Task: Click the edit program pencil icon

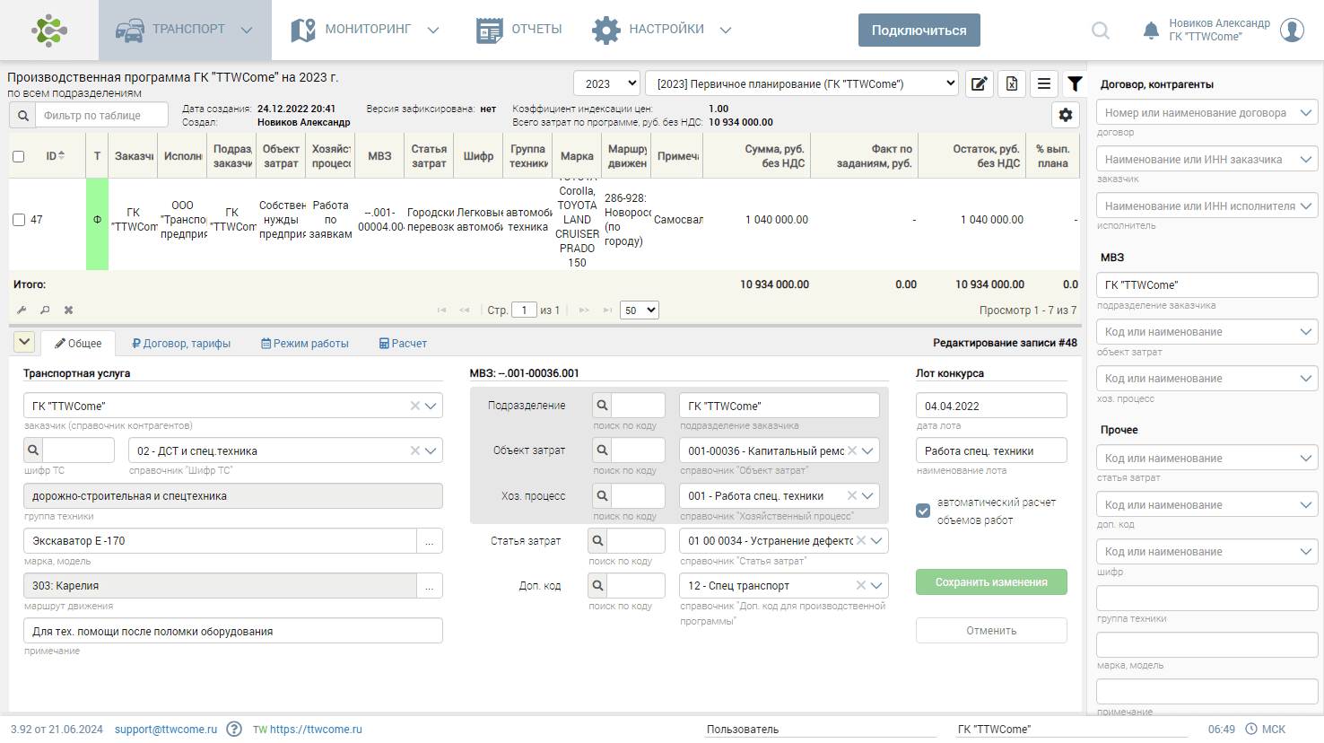Action: click(x=980, y=83)
